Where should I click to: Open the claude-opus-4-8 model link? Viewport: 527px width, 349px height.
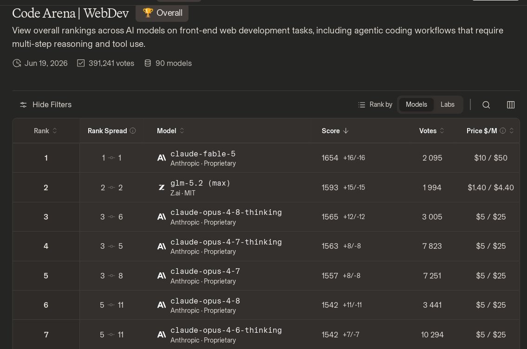click(x=205, y=301)
